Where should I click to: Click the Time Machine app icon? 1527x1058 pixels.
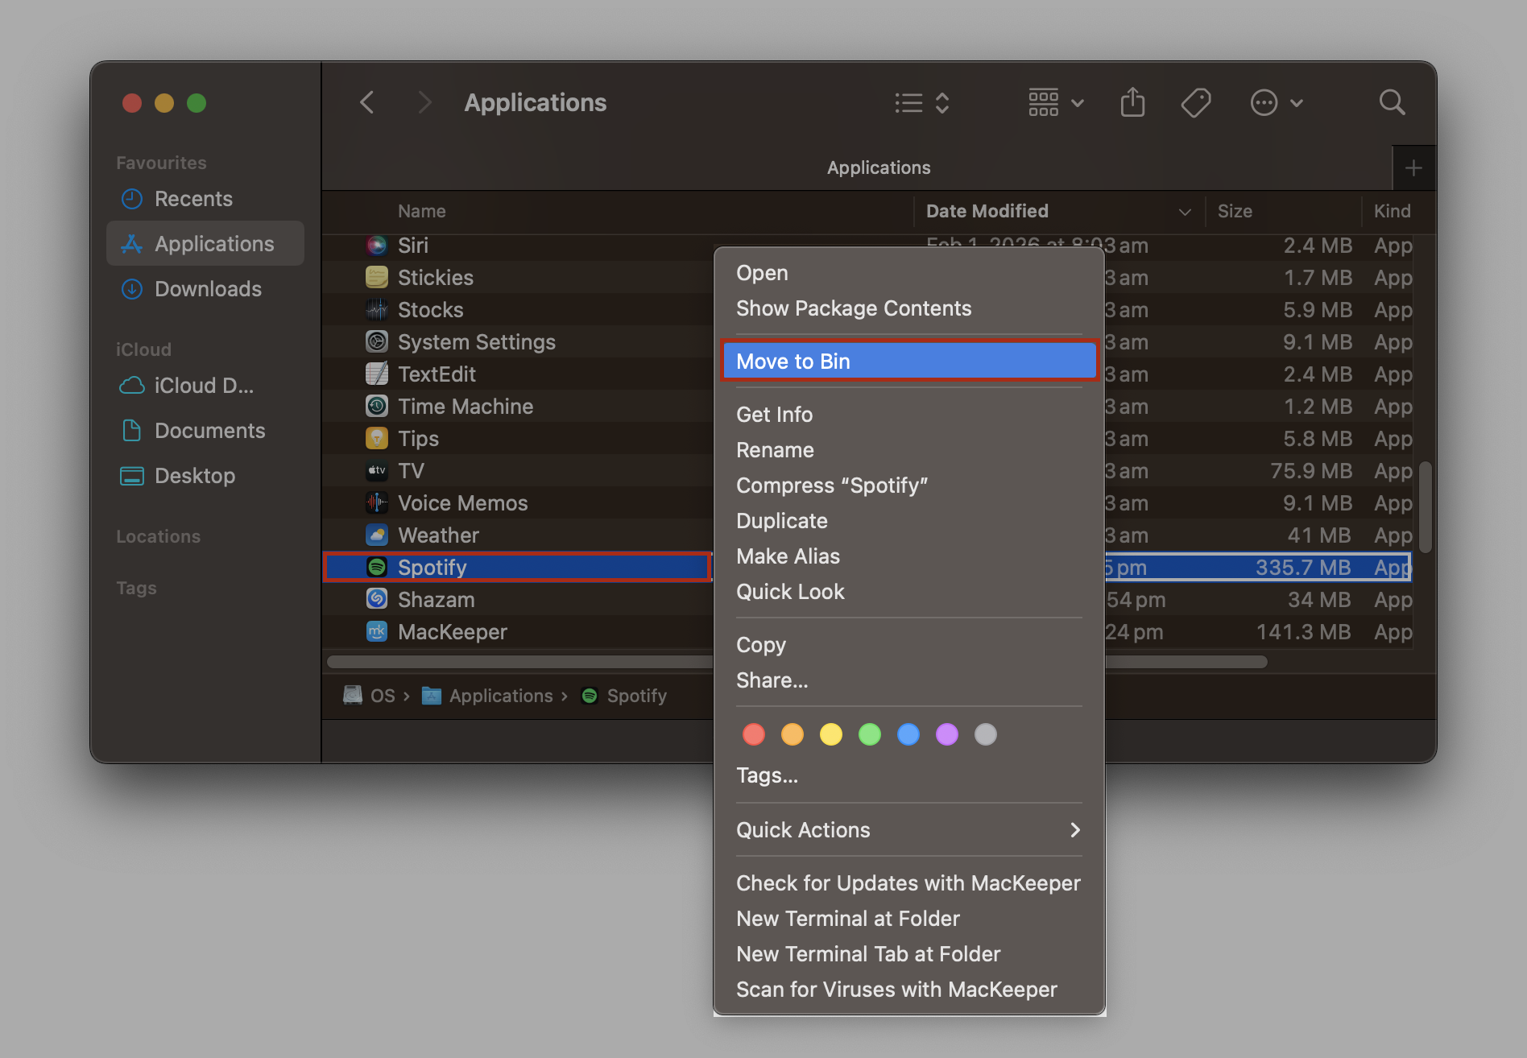pyautogui.click(x=377, y=406)
